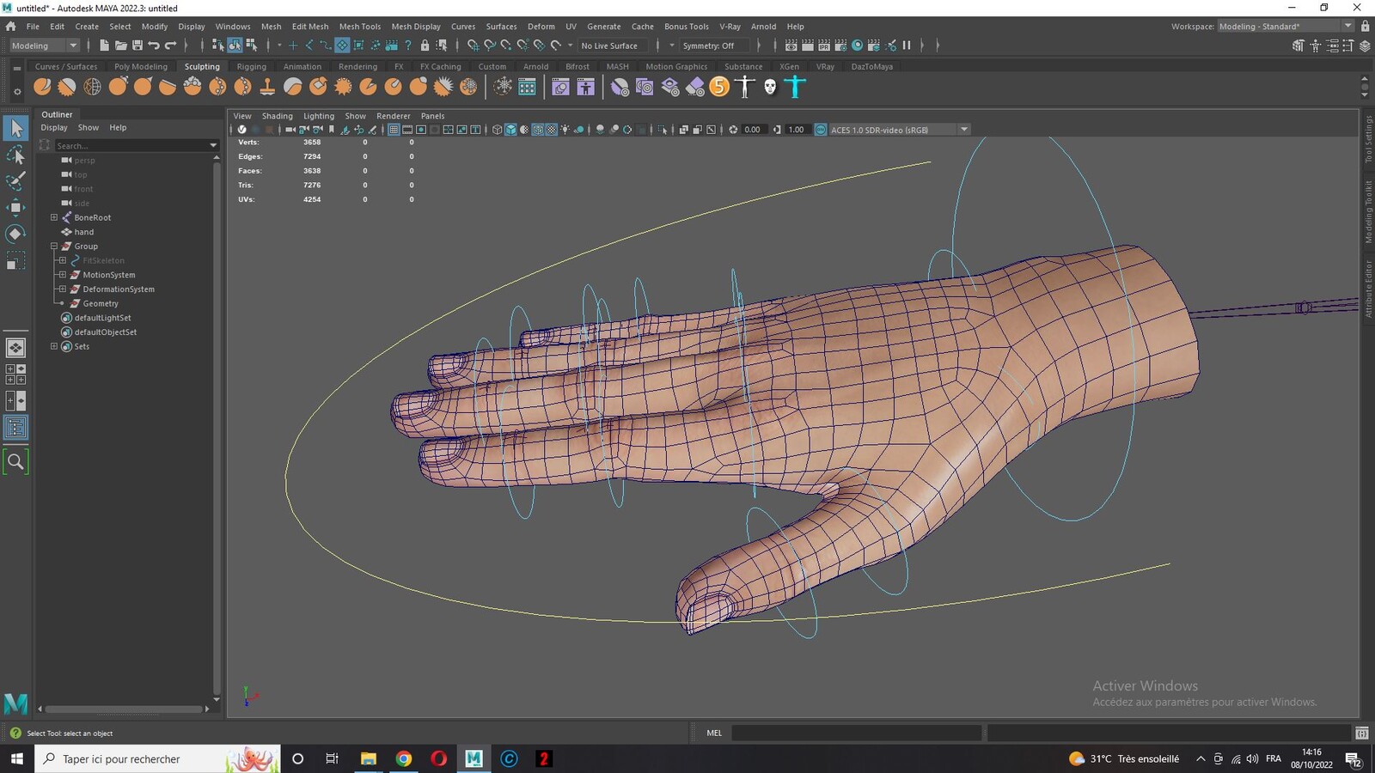Choose the Grab sculpting brush
The height and width of the screenshot is (773, 1375).
click(118, 86)
